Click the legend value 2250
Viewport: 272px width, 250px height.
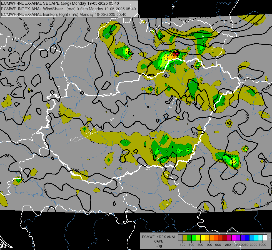(245, 245)
